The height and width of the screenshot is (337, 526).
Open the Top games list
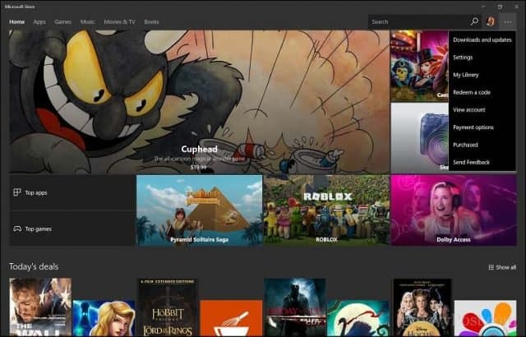72,229
